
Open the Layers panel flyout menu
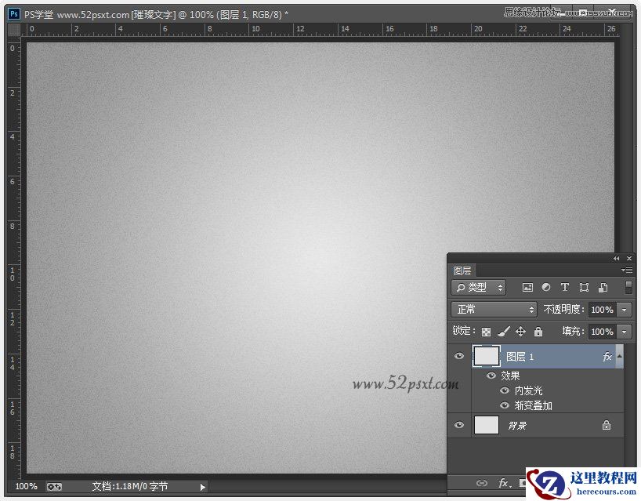(627, 270)
